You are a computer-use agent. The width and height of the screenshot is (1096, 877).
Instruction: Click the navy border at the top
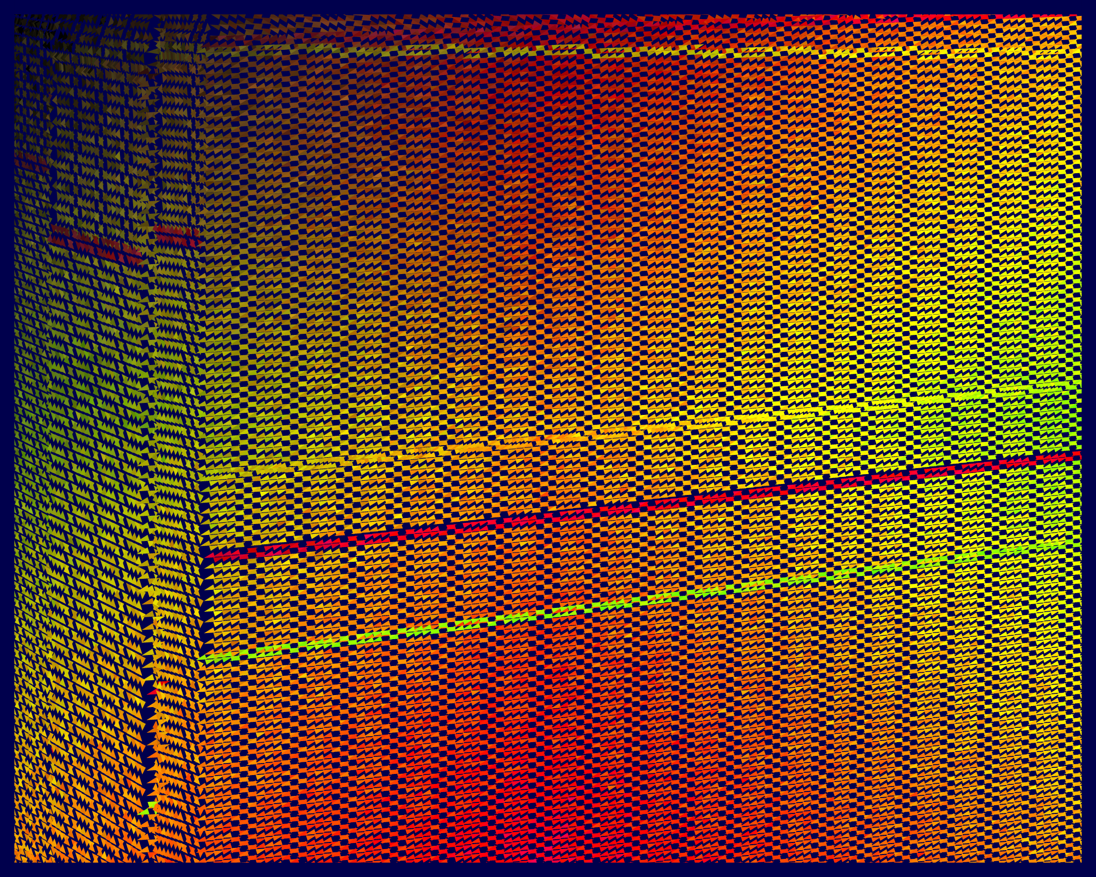pyautogui.click(x=548, y=7)
